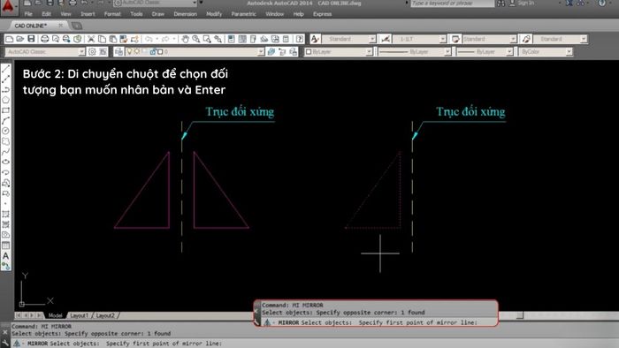
Task: Cut selection with the scissors icon
Action: [x=91, y=39]
